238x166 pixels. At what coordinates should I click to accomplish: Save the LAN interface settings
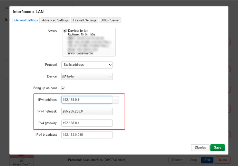click(217, 147)
